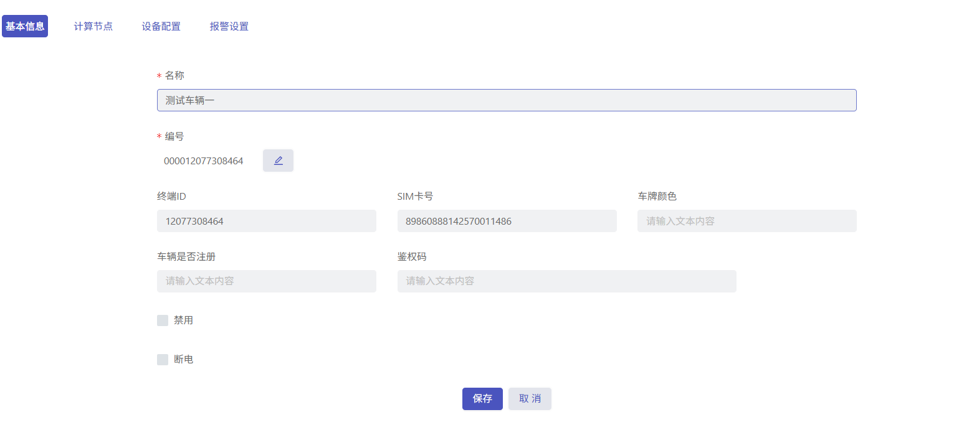The image size is (954, 430).
Task: Switch to the 基本信息 tab
Action: 25,26
